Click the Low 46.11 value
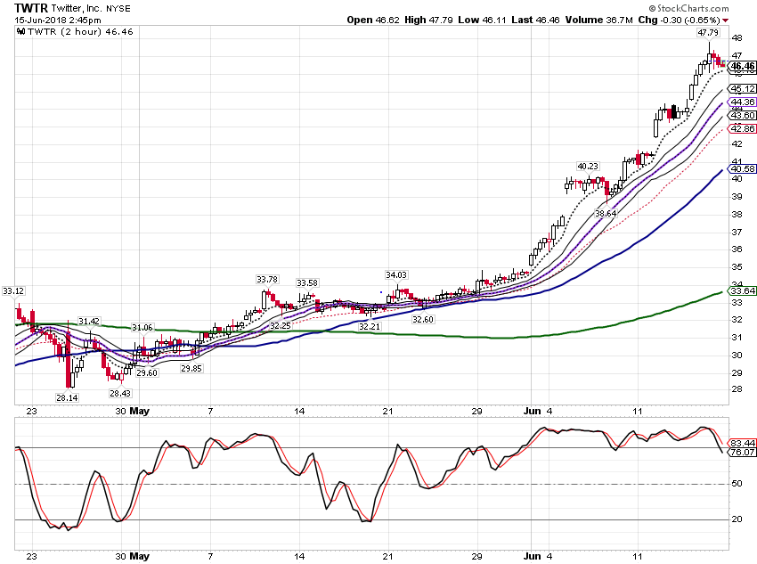 tap(482, 20)
